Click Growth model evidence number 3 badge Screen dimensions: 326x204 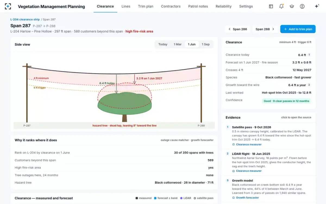(x=228, y=180)
